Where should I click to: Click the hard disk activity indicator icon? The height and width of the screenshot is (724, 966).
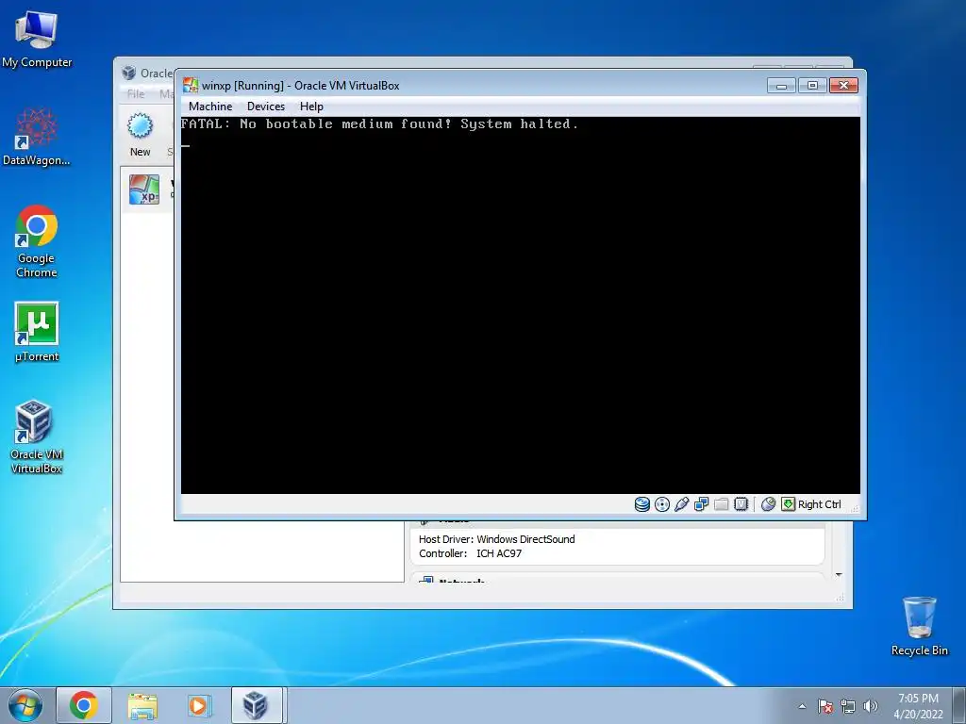[641, 504]
